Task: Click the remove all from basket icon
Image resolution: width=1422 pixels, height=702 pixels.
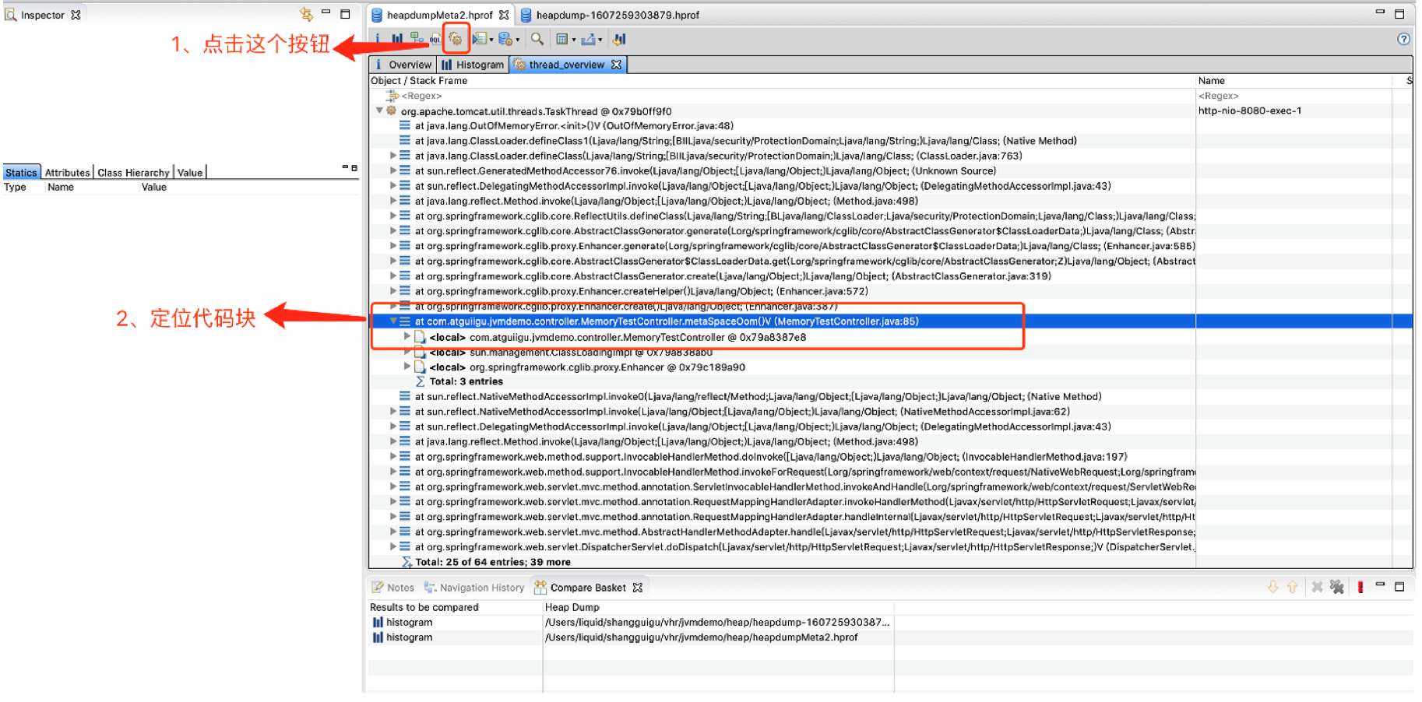Action: click(1337, 588)
